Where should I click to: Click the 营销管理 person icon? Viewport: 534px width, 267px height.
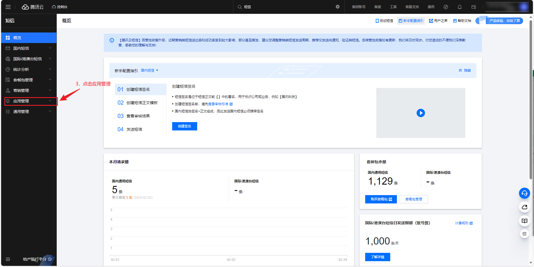(x=8, y=90)
